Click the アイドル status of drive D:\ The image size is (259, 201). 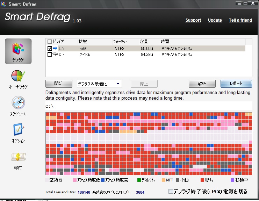tap(85, 55)
